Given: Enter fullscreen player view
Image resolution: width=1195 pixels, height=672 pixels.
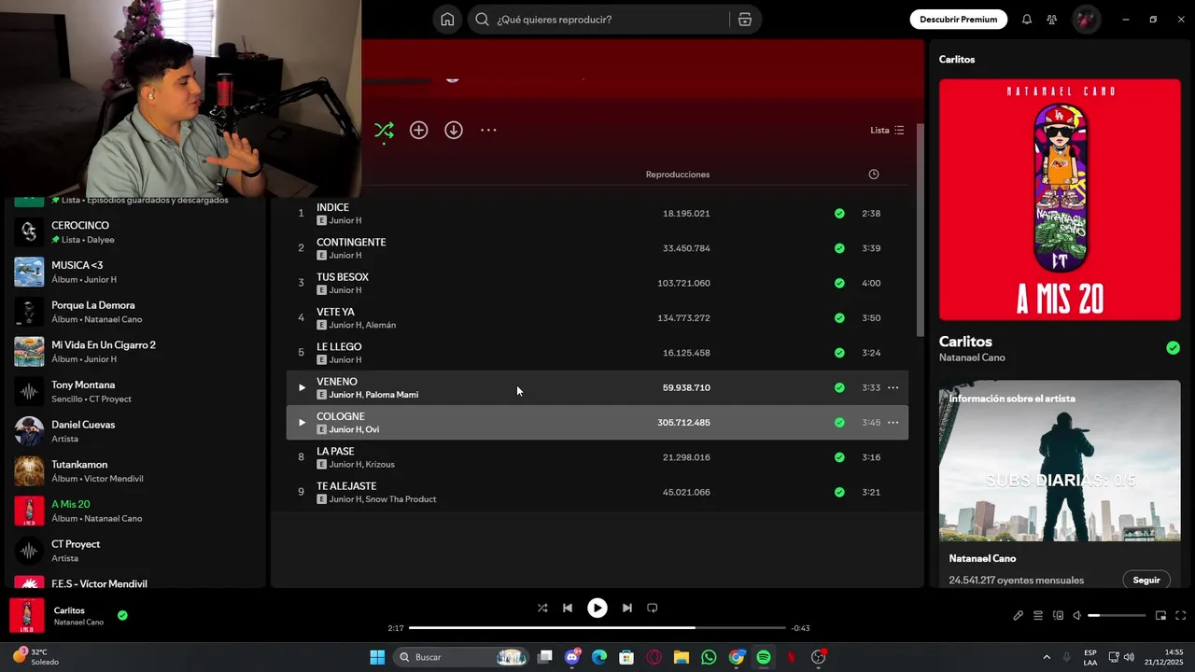Looking at the screenshot, I should tap(1180, 616).
